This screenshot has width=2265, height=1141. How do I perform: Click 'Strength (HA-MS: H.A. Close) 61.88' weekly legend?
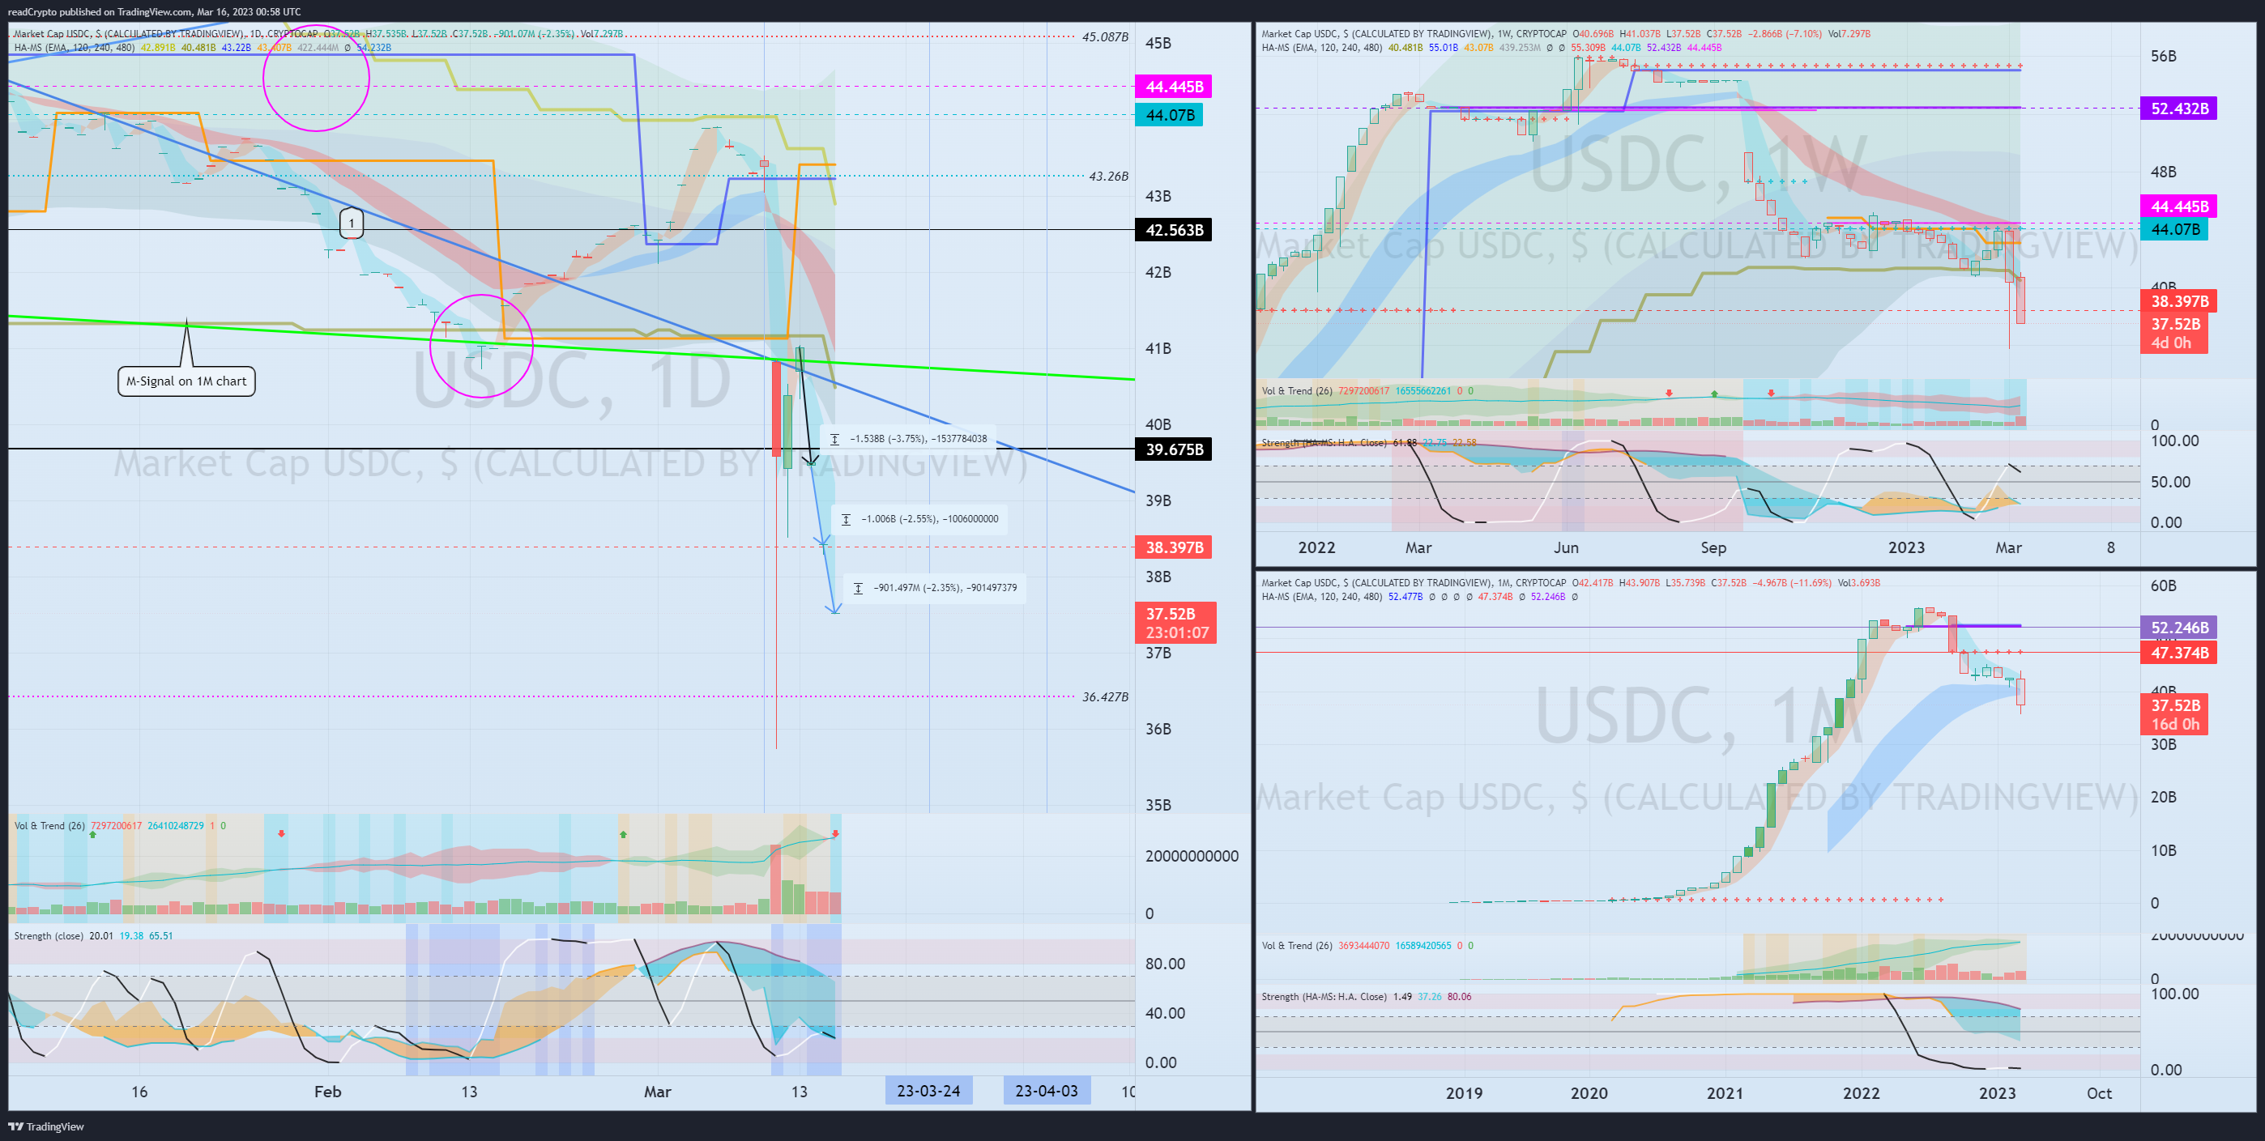click(x=1339, y=443)
